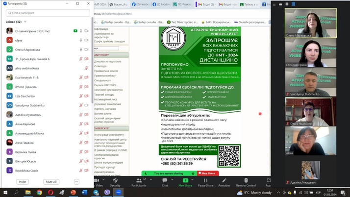Open the ВАР - Всеукраїнськ bookmark
The width and height of the screenshot is (350, 197).
pos(216,22)
